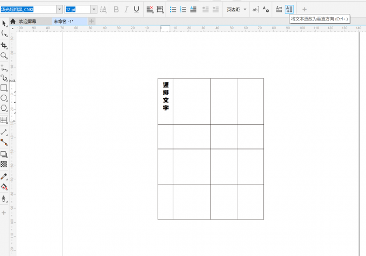
Task: Pick the Freehand drawing tool
Action: pos(4,68)
